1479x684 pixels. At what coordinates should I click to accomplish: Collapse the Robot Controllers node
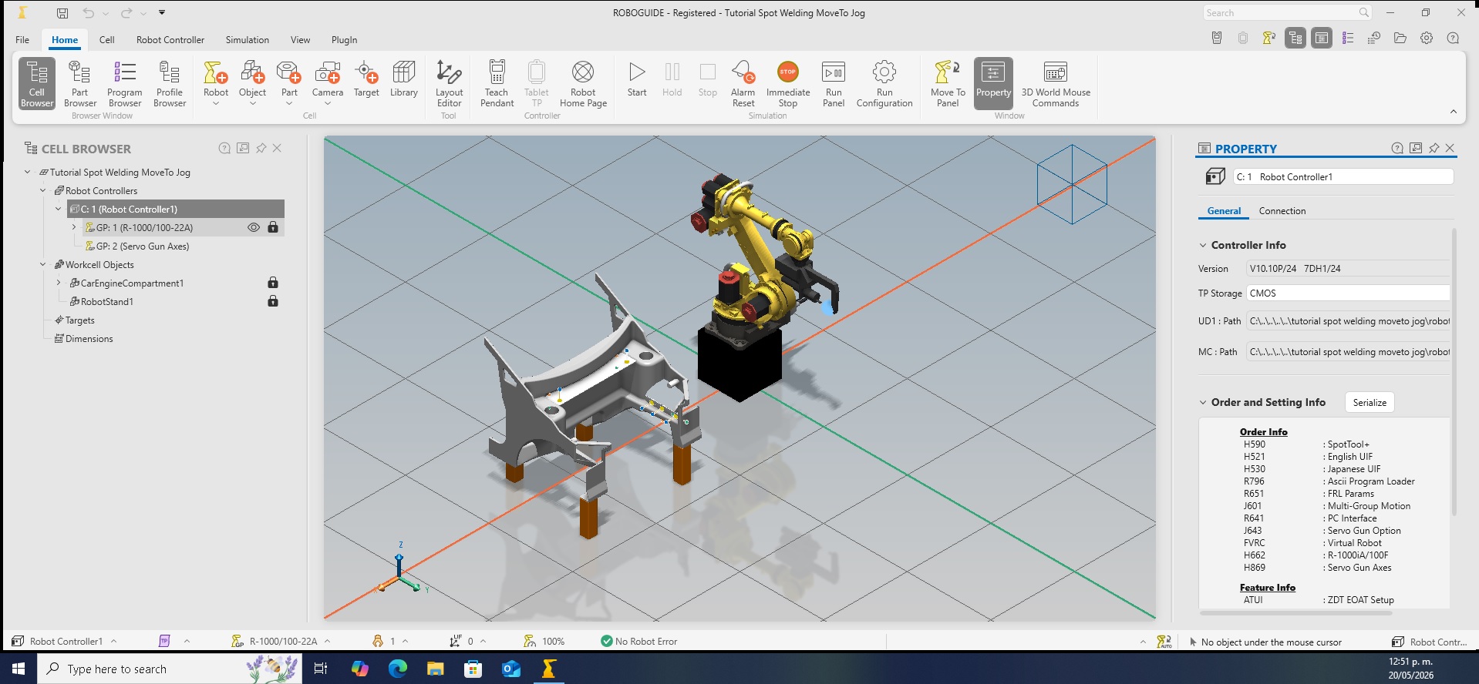(43, 190)
